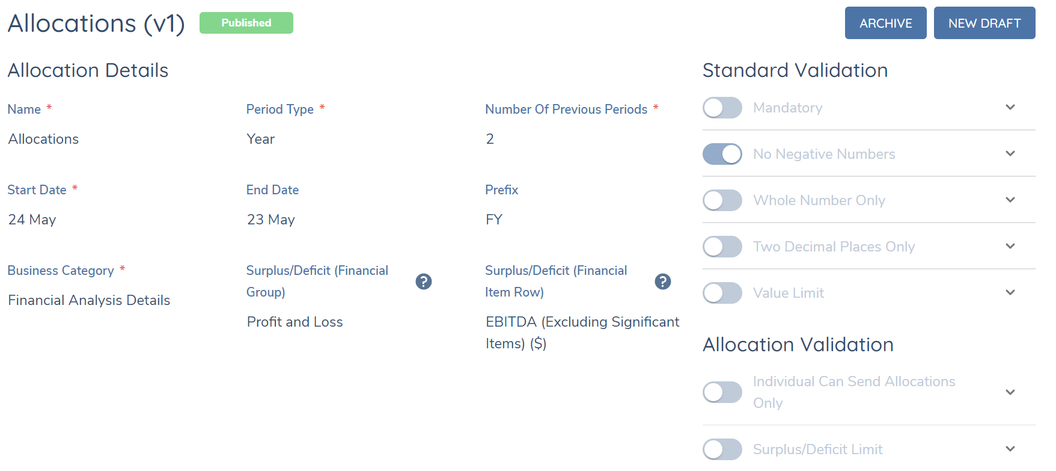Expand the Surplus/Deficit Limit chevron
This screenshot has width=1056, height=471.
1010,449
